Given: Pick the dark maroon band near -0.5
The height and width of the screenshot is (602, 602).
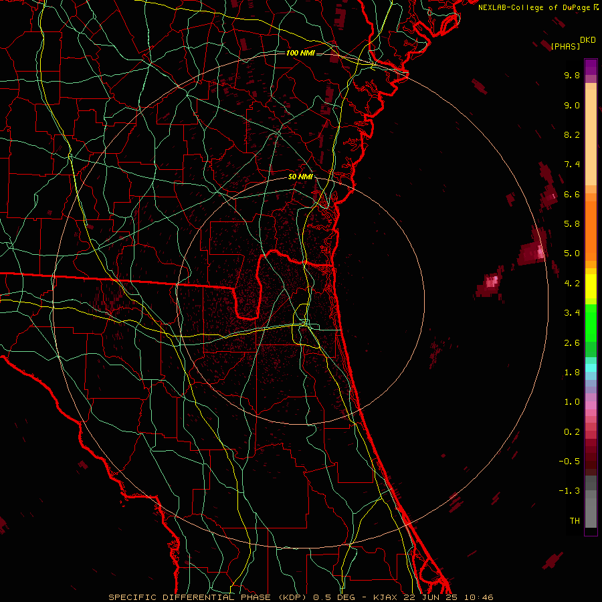Looking at the screenshot, I should (591, 461).
